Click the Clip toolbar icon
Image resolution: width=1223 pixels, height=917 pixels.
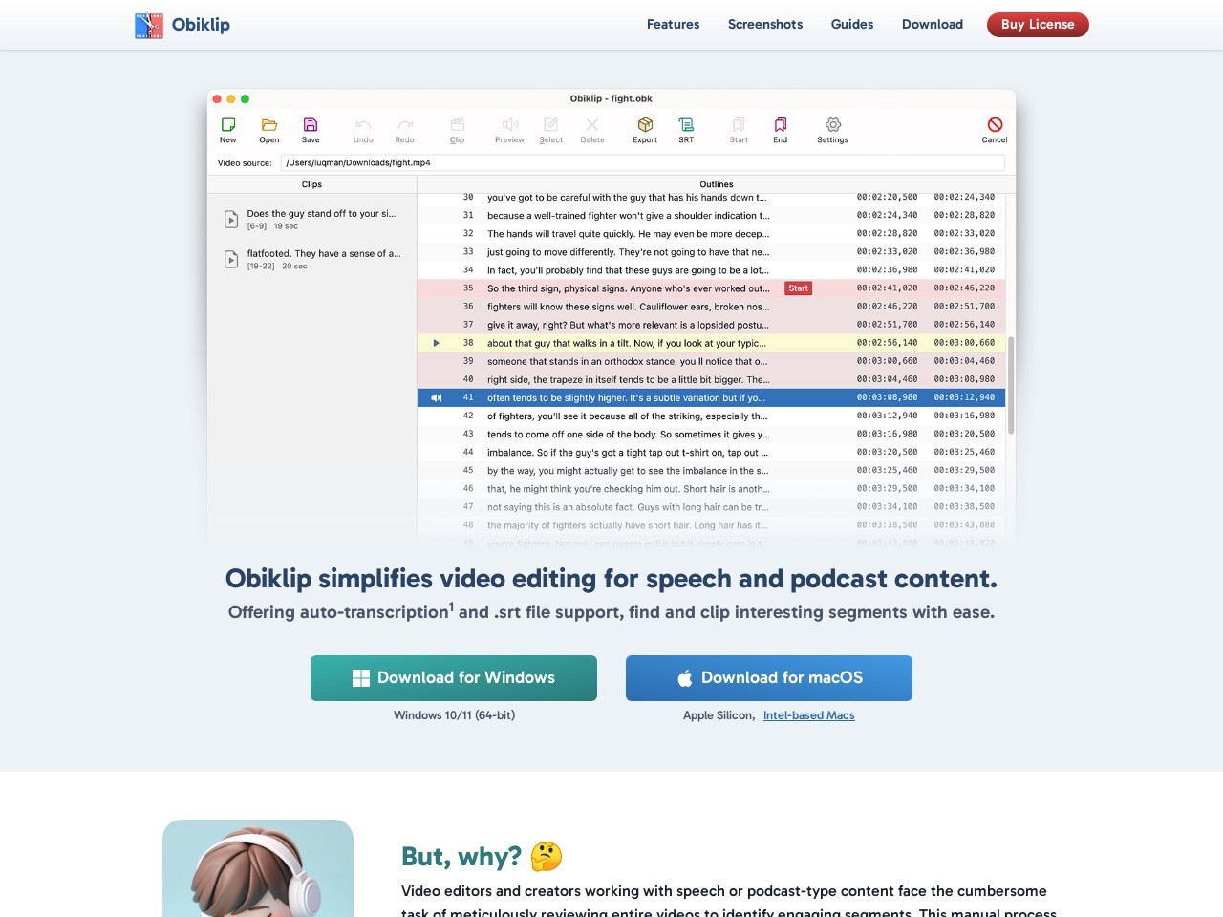(x=458, y=125)
